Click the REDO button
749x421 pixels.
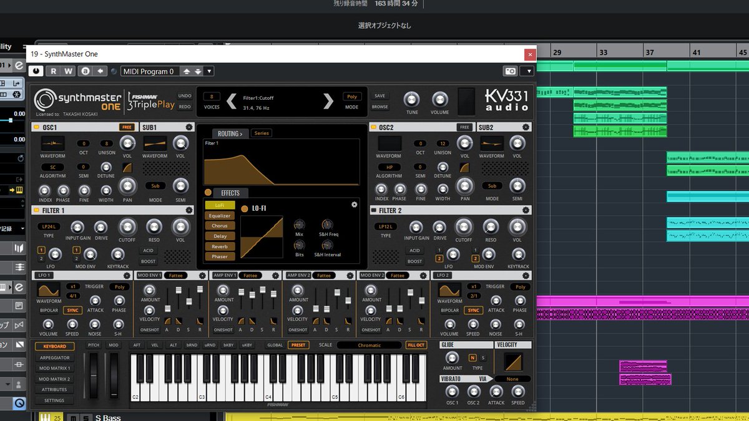click(185, 107)
